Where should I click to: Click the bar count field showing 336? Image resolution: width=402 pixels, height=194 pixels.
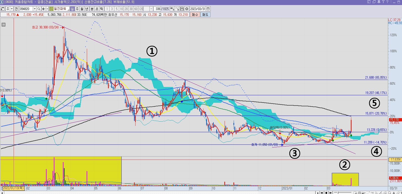pos(157,9)
